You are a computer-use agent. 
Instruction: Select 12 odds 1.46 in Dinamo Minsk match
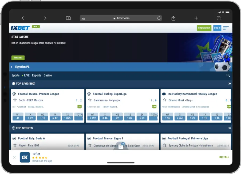point(217,117)
